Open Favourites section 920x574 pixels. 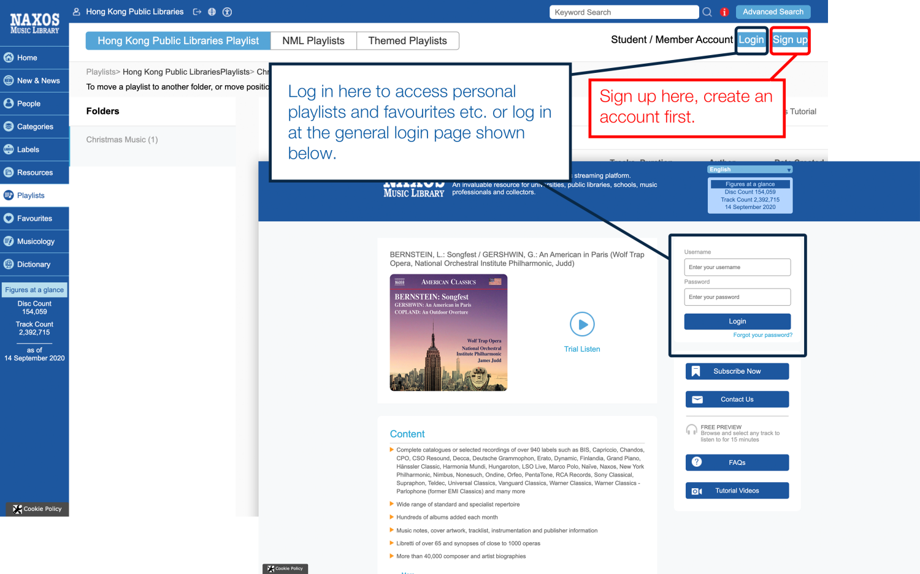[x=34, y=218]
